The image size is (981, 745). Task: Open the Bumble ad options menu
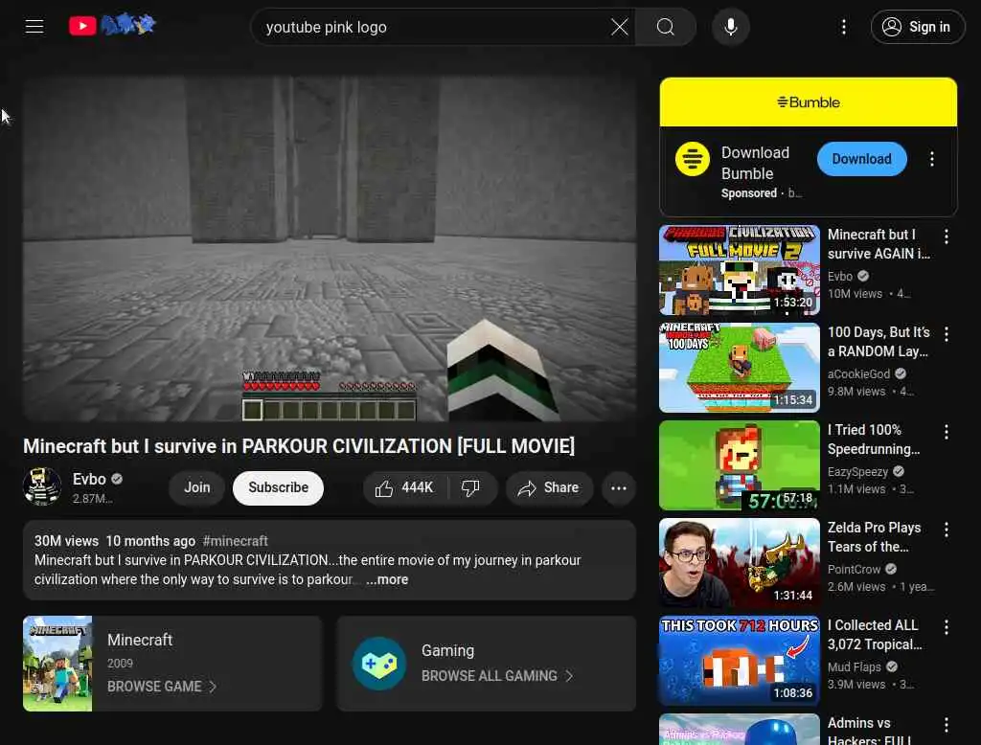(x=931, y=159)
